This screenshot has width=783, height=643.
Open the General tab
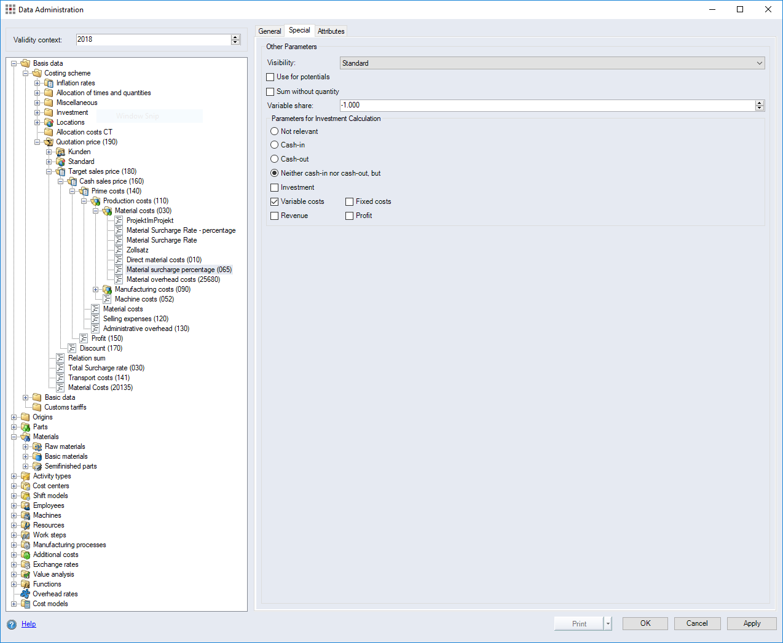269,30
